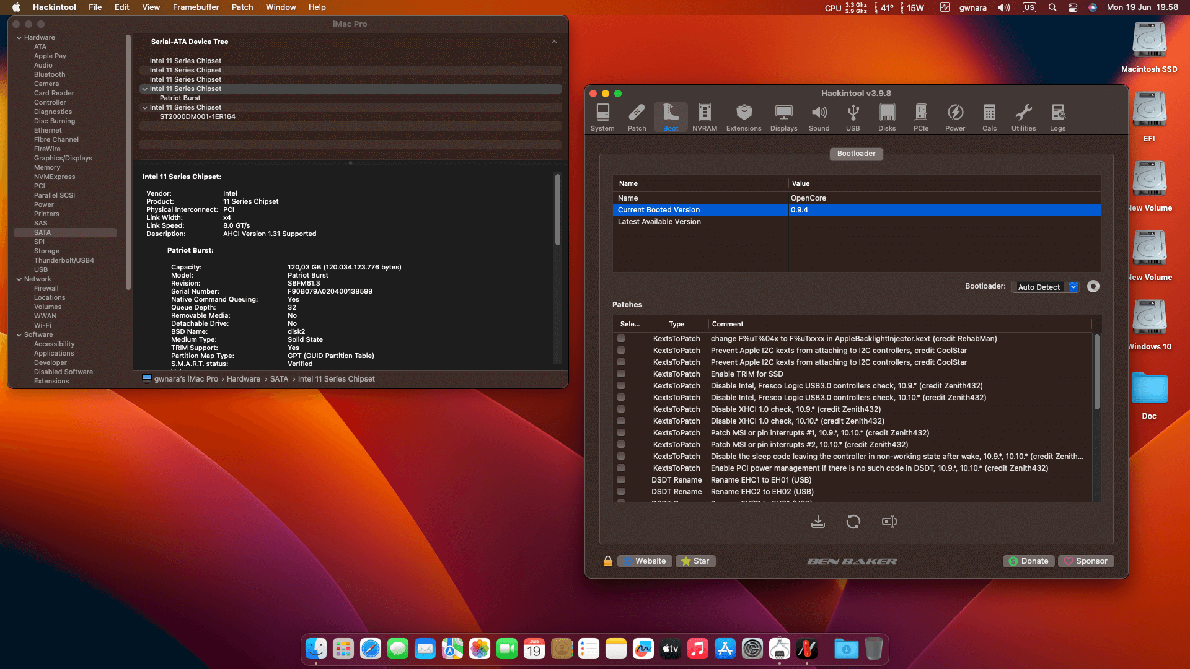View the PCIe devices section
1190x669 pixels.
[x=921, y=117]
